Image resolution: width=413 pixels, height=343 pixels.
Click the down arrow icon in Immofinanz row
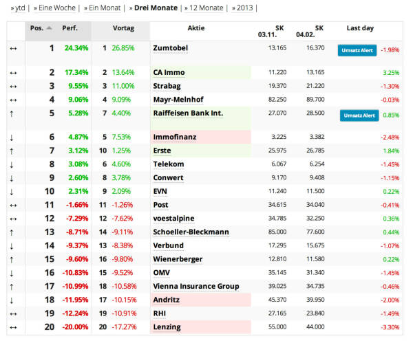coord(13,137)
